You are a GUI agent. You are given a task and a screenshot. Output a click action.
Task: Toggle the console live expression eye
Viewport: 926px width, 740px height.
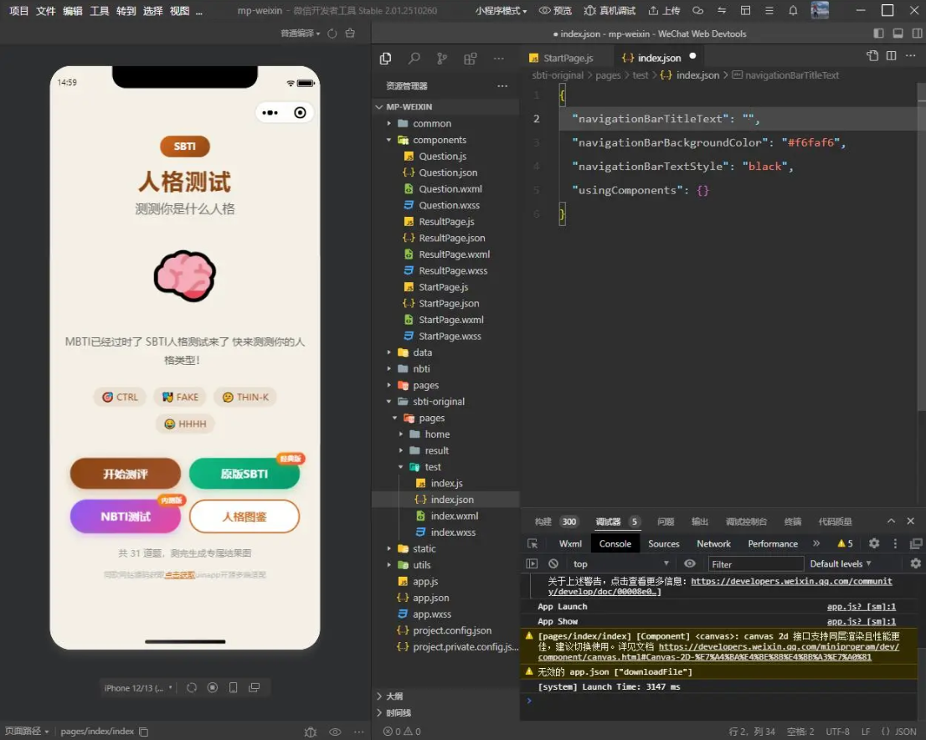click(x=690, y=563)
